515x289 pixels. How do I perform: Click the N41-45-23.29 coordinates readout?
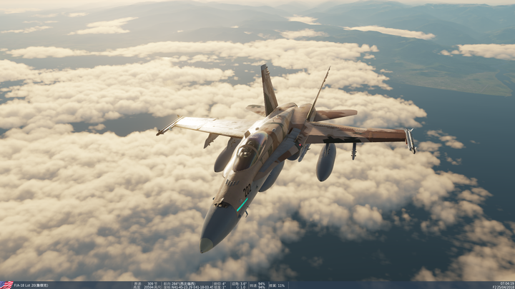[182, 287]
